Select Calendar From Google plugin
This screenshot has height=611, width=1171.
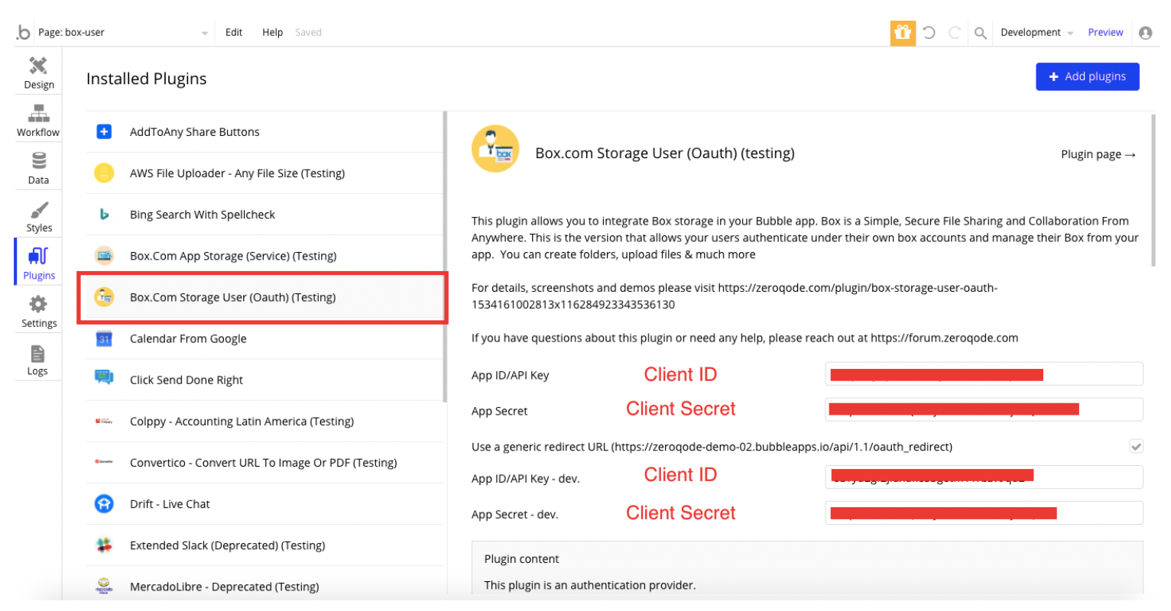coord(264,338)
